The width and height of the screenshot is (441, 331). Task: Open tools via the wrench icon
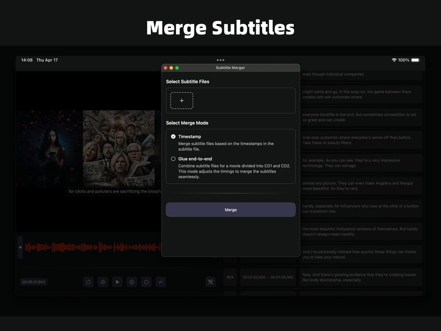point(211,282)
